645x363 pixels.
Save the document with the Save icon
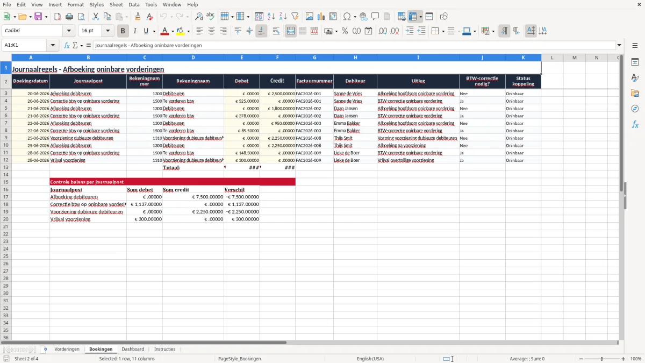click(38, 17)
